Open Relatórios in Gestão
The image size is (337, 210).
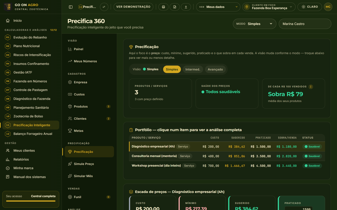click(x=31, y=159)
